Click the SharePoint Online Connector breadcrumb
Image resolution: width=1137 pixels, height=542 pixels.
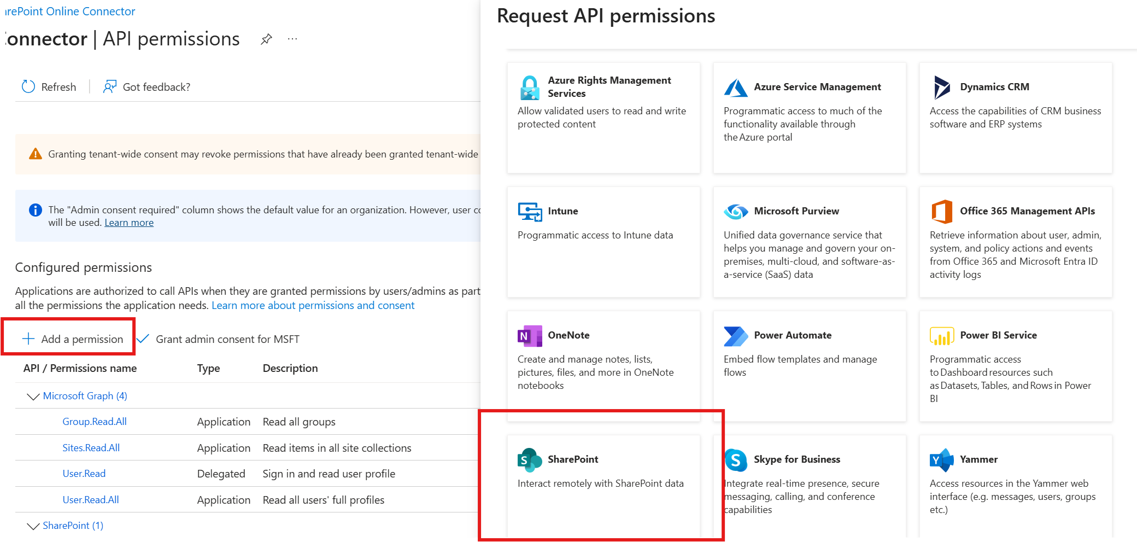pos(70,11)
